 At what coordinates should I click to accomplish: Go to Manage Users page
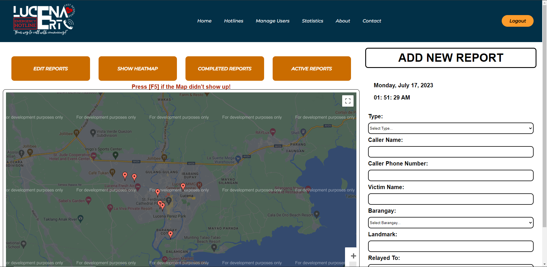pos(272,21)
